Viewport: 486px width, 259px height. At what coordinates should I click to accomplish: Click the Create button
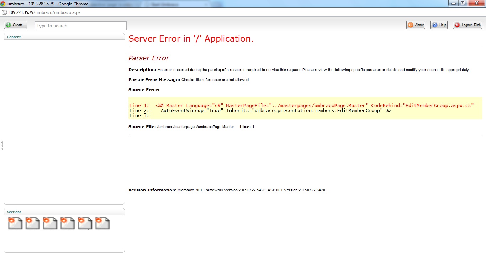click(16, 25)
